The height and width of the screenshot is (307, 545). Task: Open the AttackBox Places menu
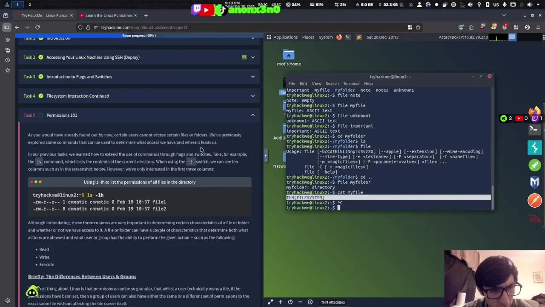tap(308, 37)
